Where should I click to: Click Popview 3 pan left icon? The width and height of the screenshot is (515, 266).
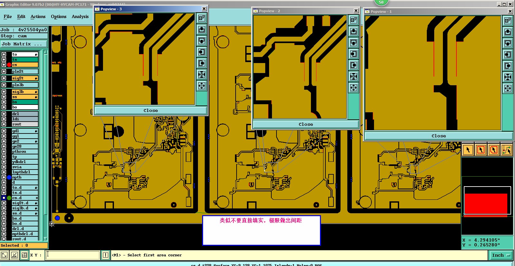[201, 52]
